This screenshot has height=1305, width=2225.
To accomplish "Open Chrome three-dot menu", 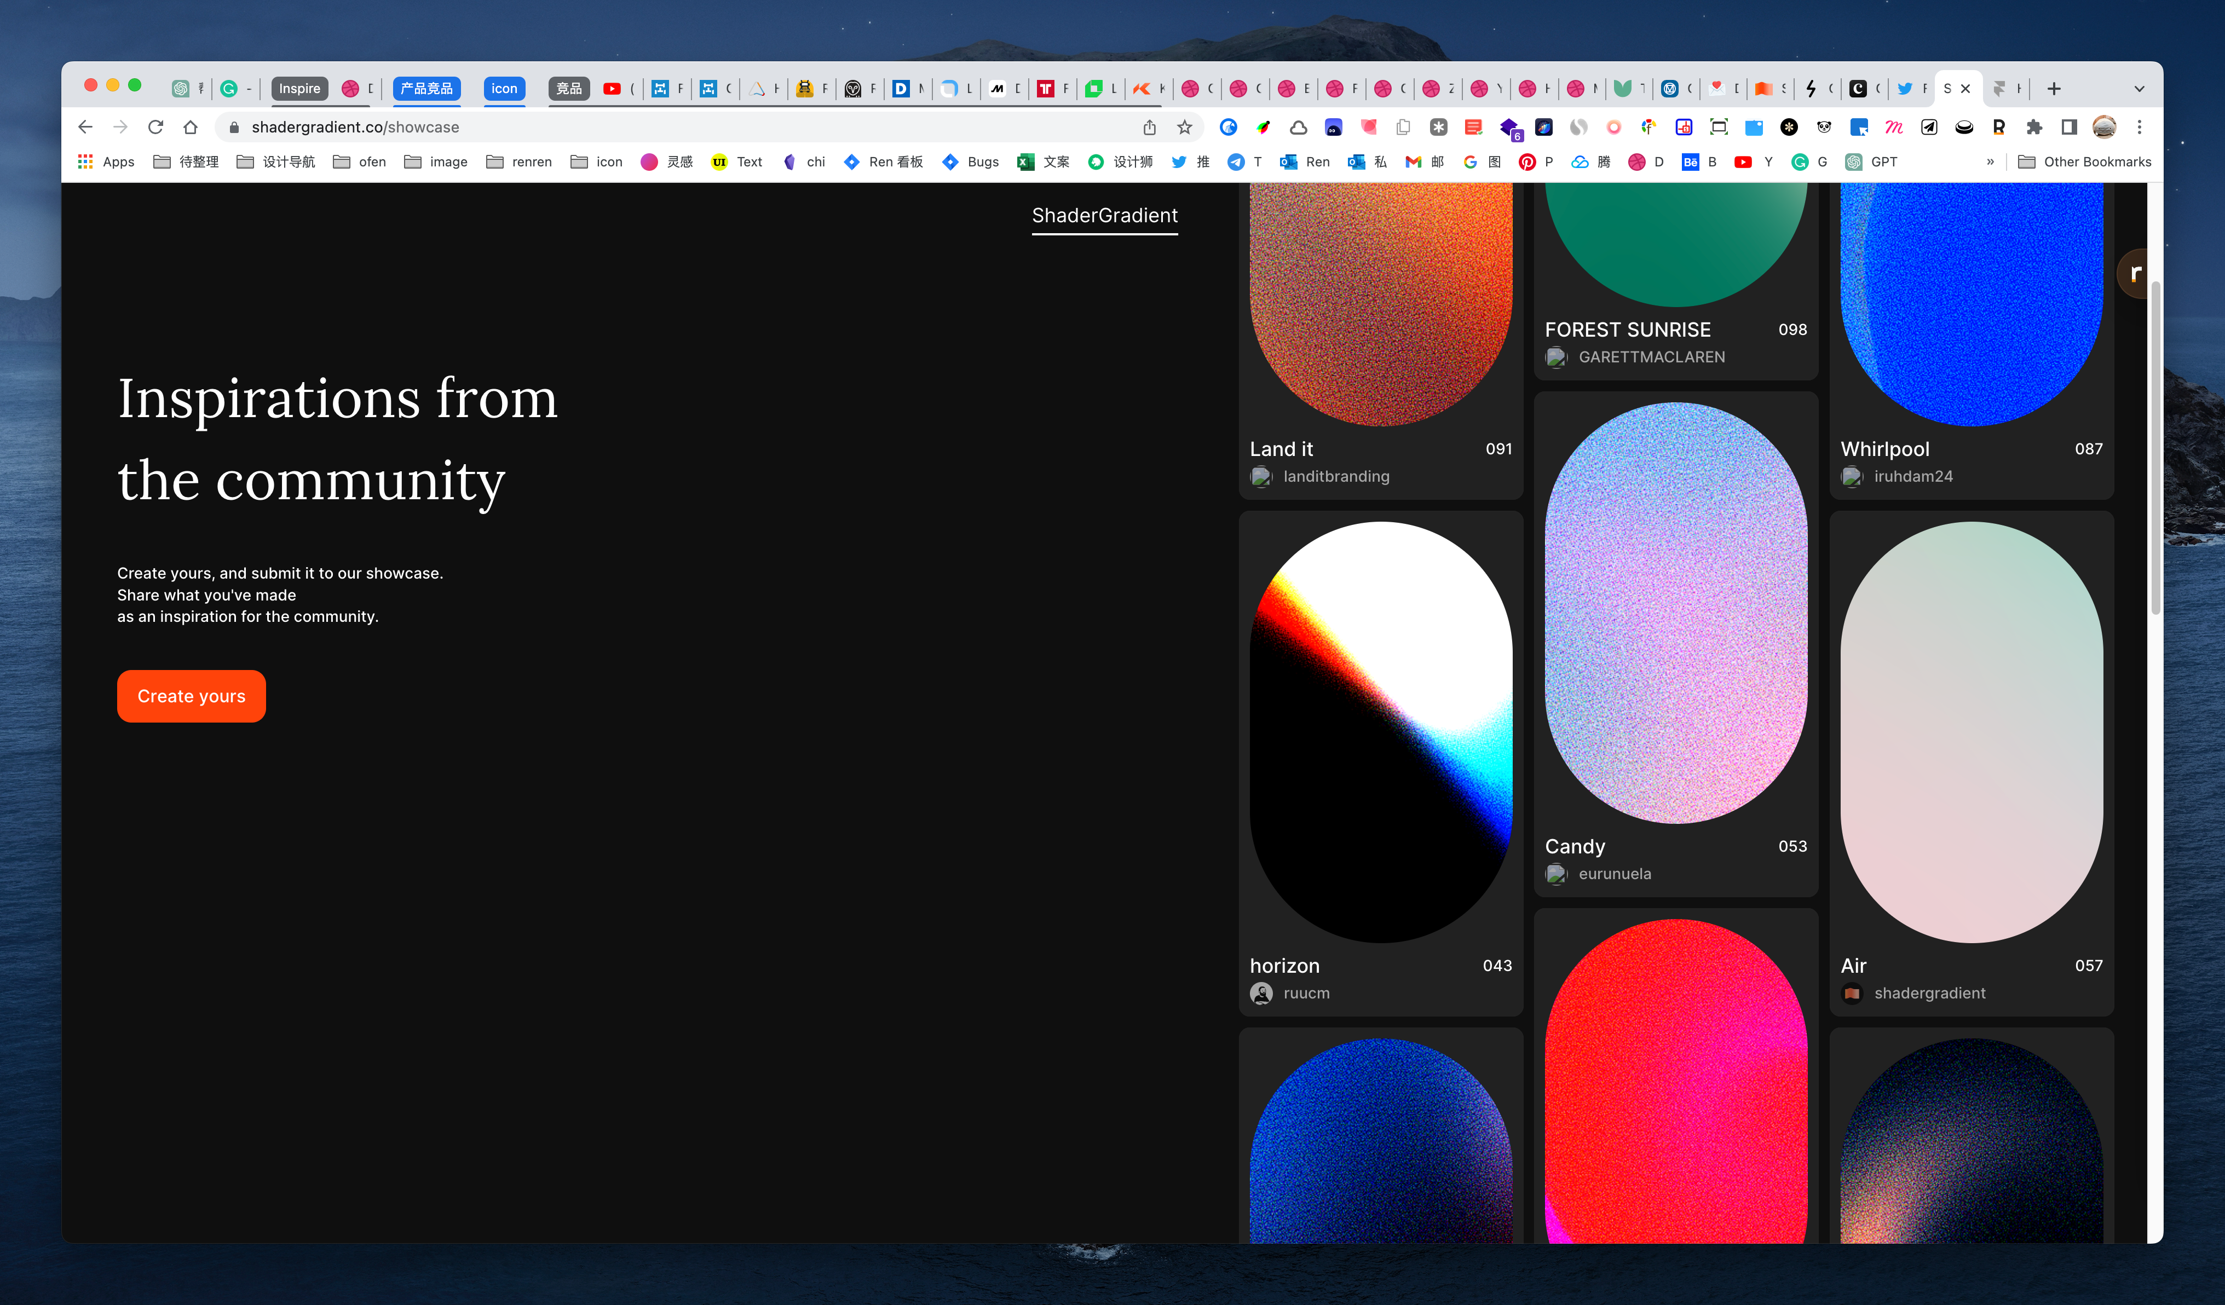I will pyautogui.click(x=2140, y=127).
